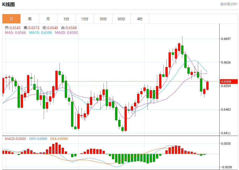Image resolution: width=239 pixels, height=170 pixels.
Task: Click the MA20: 0.6592 indicator label
Action: pos(67,32)
